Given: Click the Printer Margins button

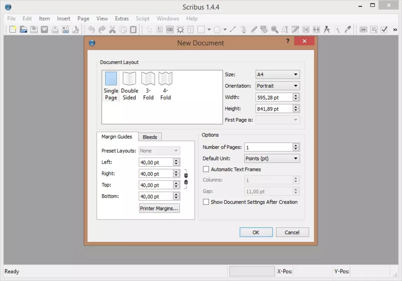Looking at the screenshot, I should [159, 208].
